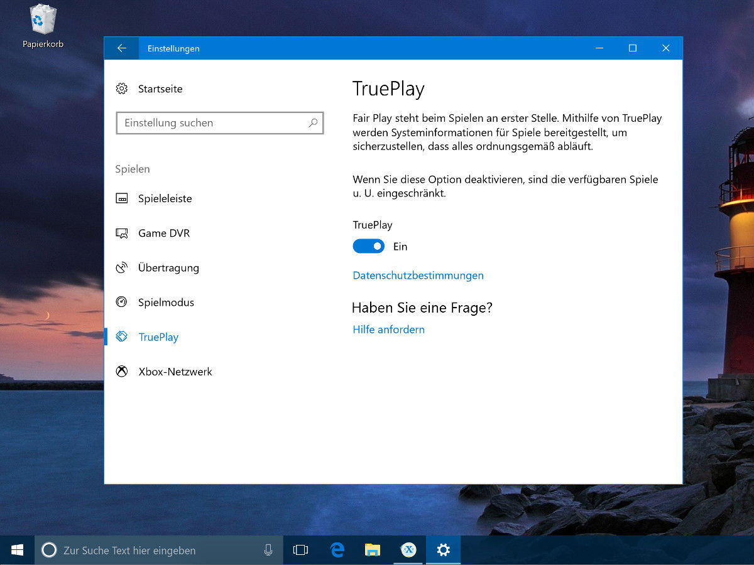Screen dimensions: 754x565
Task: Click the Cortana circle icon
Action: (49, 551)
